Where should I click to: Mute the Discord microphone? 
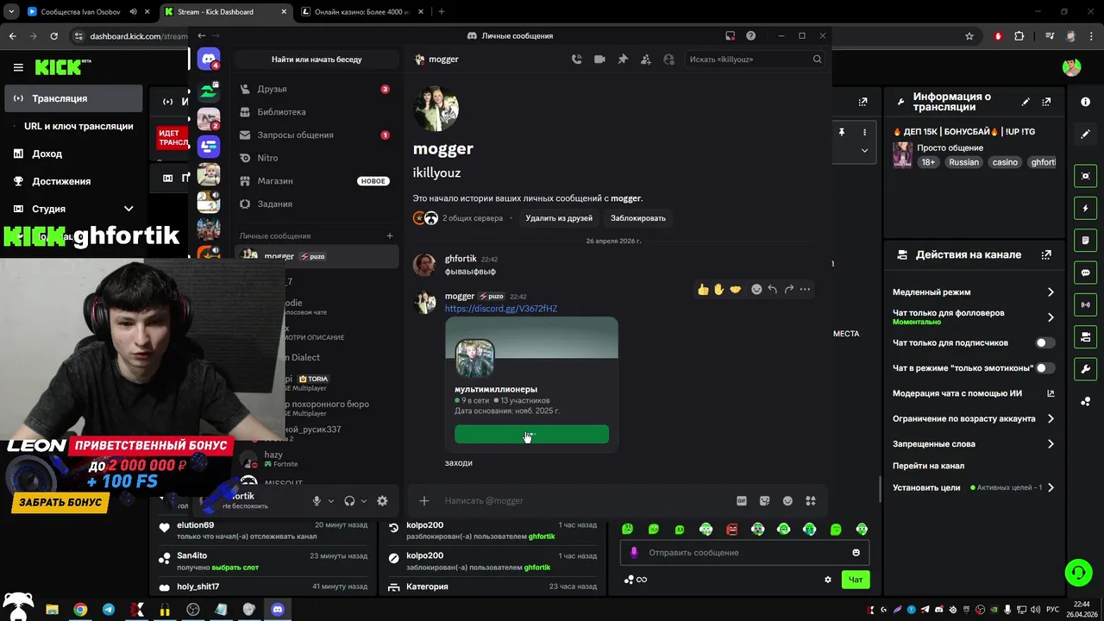click(317, 501)
